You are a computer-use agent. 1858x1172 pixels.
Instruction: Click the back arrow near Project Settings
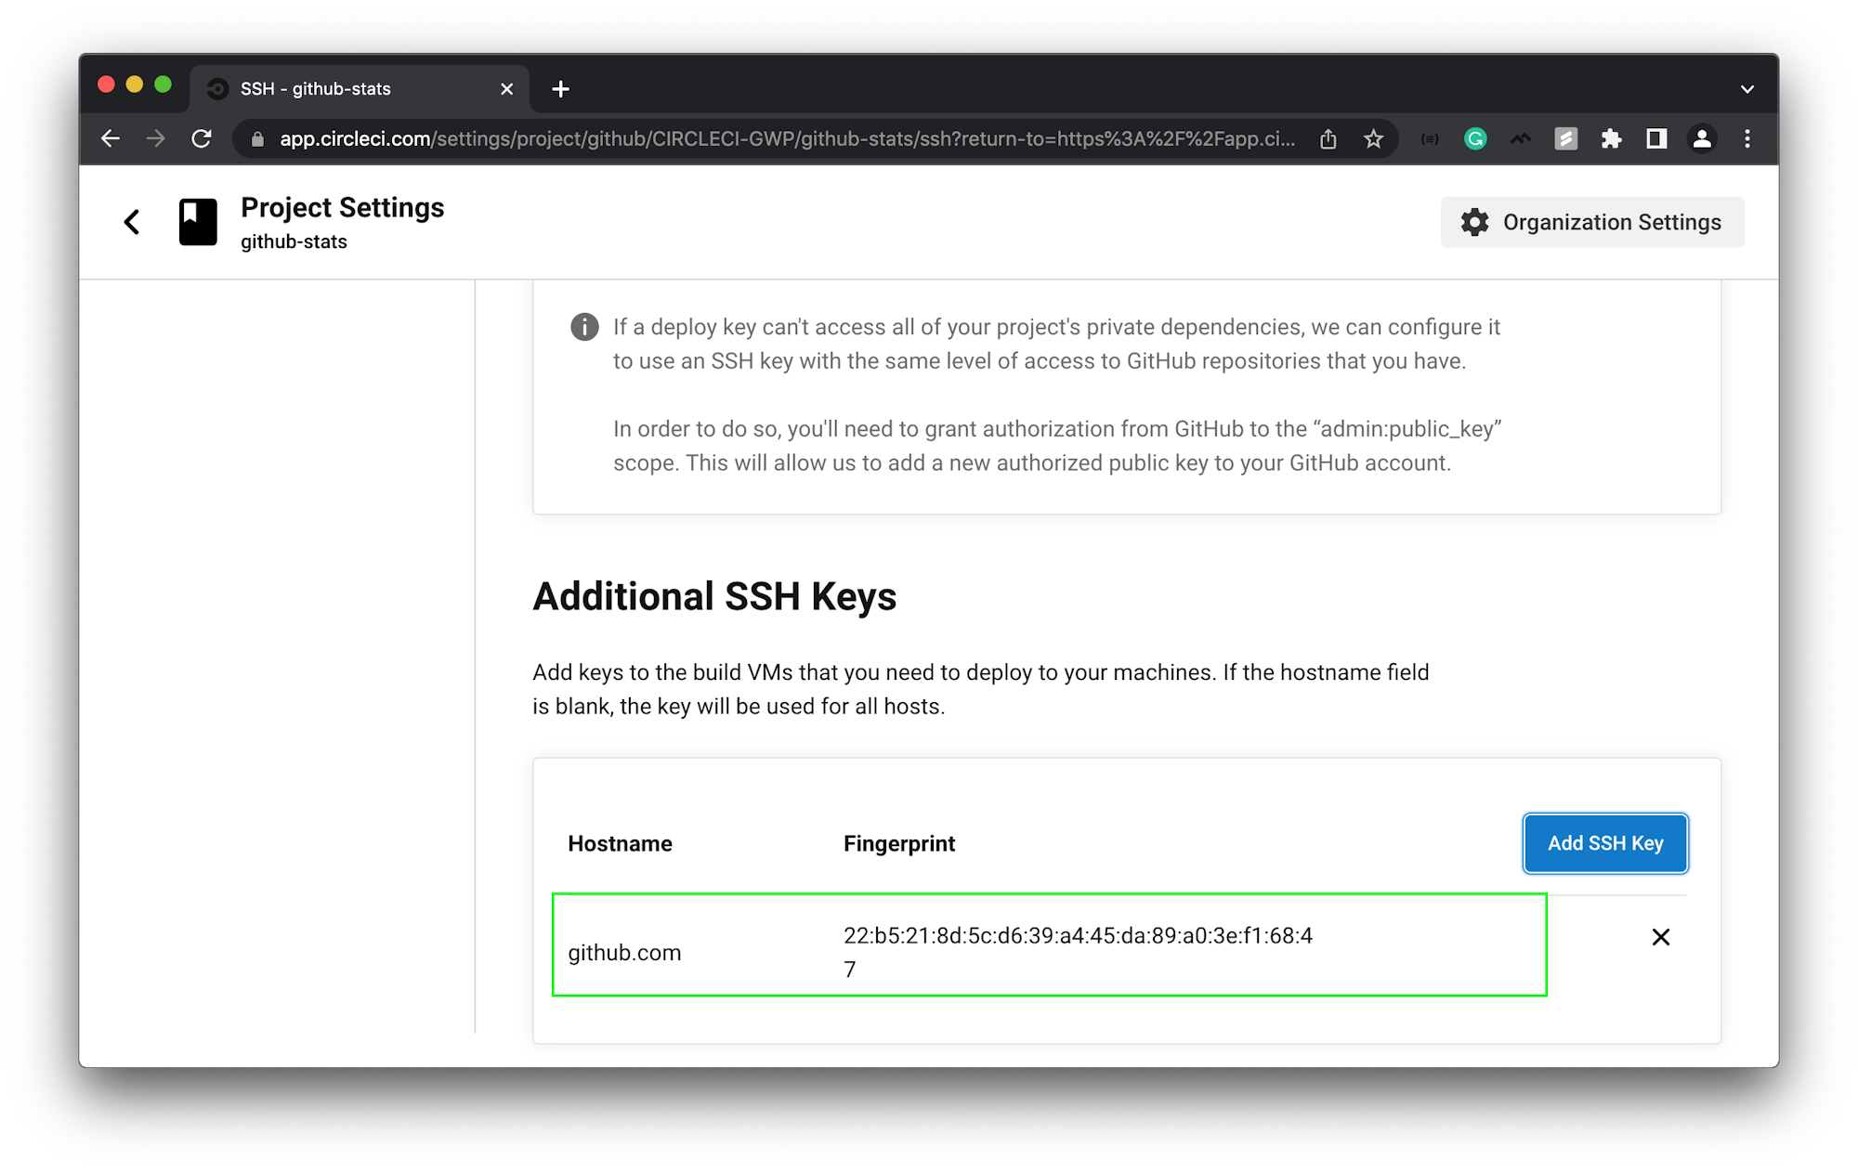point(131,222)
